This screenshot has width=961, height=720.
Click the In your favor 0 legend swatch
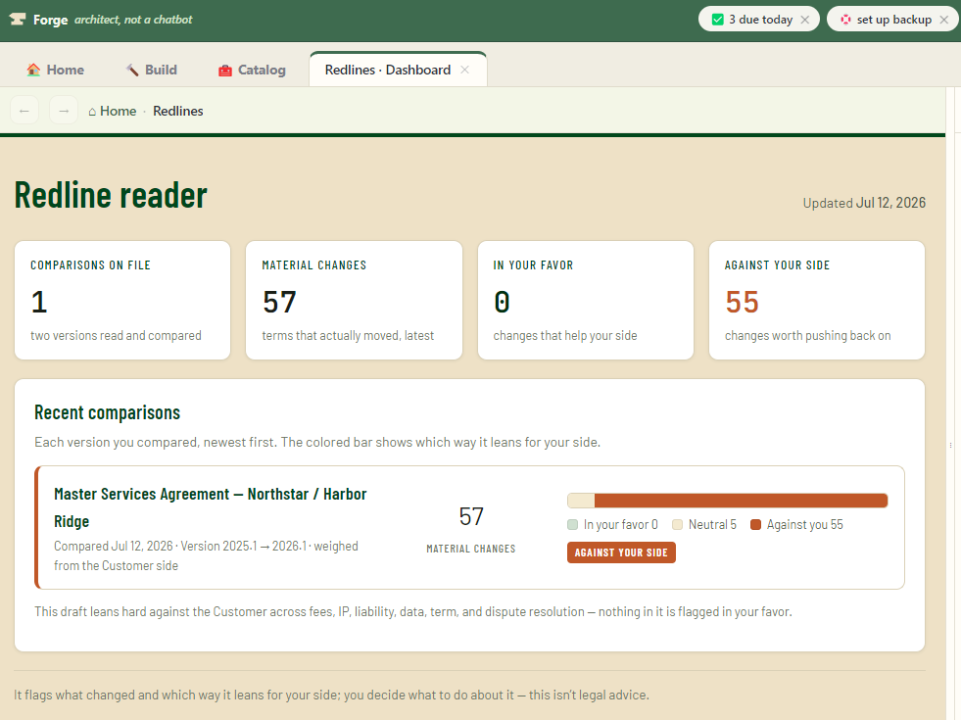pyautogui.click(x=572, y=524)
